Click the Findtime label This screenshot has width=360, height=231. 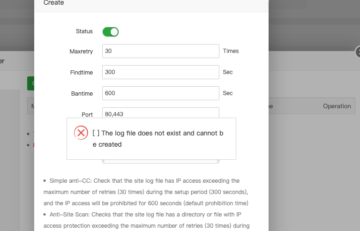tap(82, 73)
